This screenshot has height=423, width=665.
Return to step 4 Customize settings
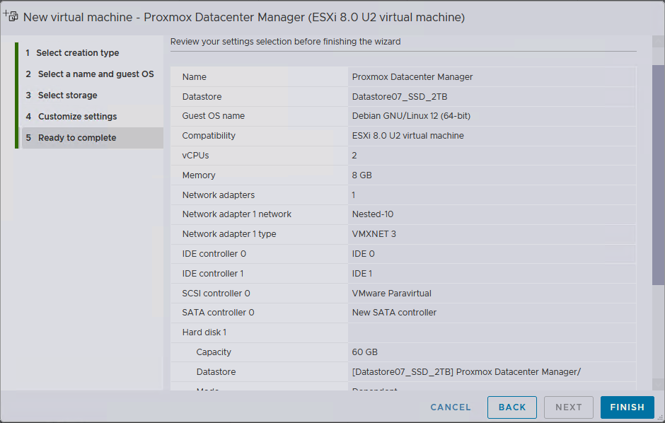(77, 117)
